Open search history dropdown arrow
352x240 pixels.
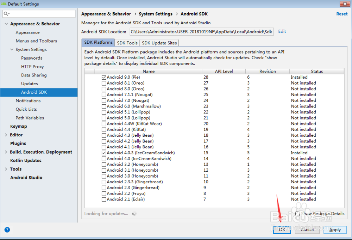(9, 14)
